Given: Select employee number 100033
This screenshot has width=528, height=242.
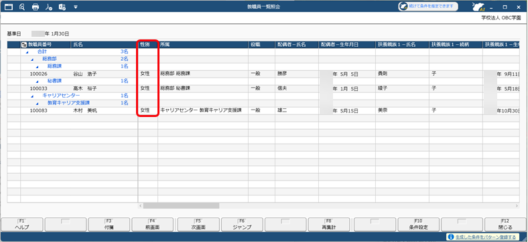Looking at the screenshot, I should tap(38, 89).
